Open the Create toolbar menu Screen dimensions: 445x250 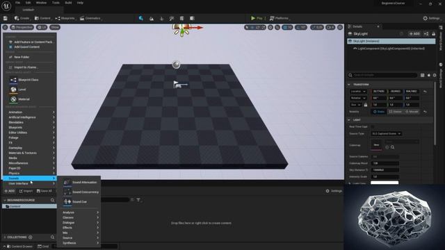pyautogui.click(x=22, y=18)
